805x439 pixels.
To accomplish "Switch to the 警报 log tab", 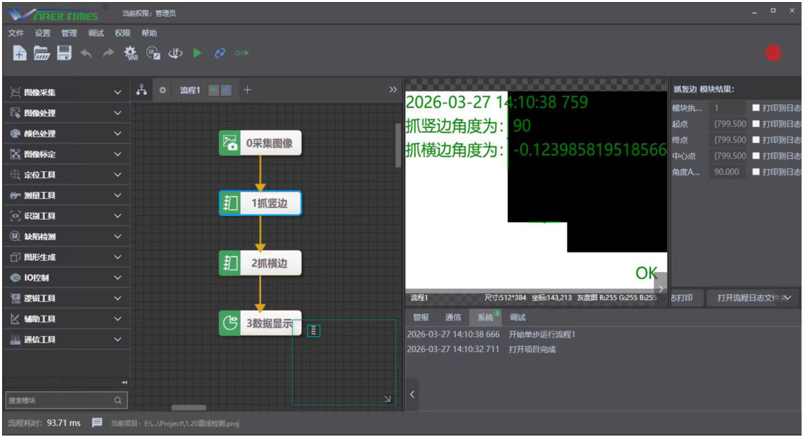I will (x=421, y=318).
